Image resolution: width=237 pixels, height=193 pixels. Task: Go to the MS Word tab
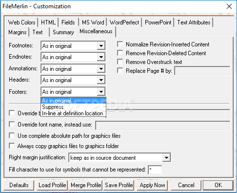point(93,22)
